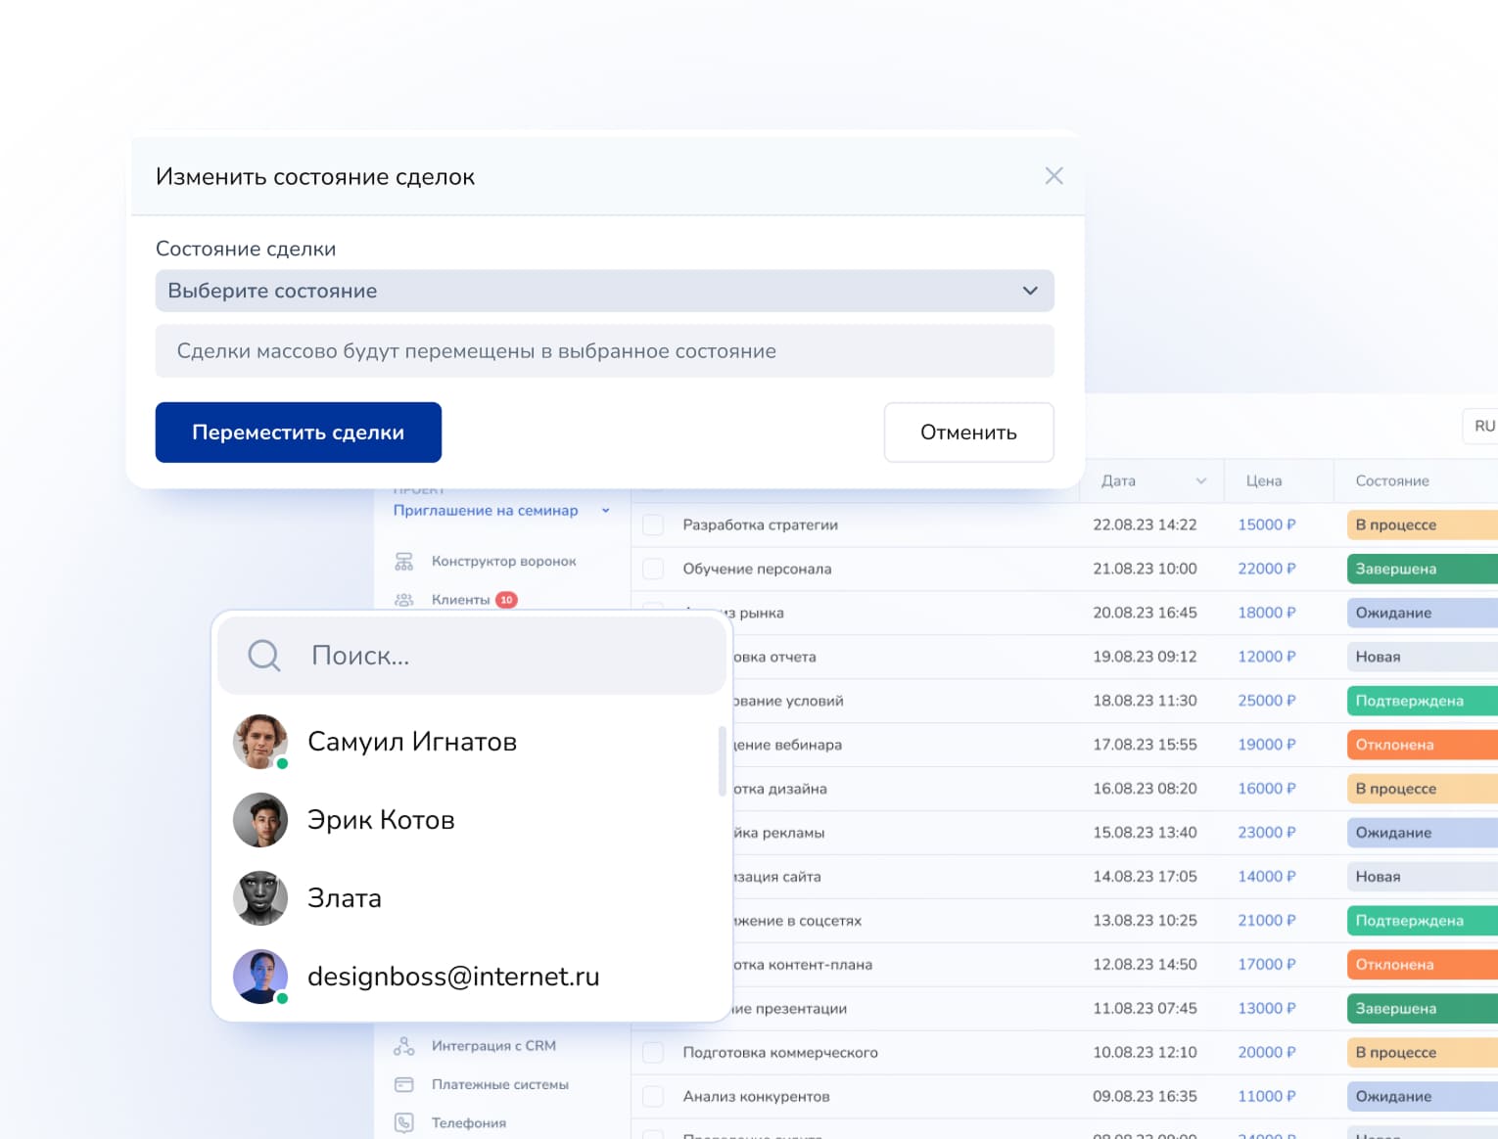Check the Разработка стратегии row checkbox
1498x1139 pixels.
pyautogui.click(x=653, y=525)
